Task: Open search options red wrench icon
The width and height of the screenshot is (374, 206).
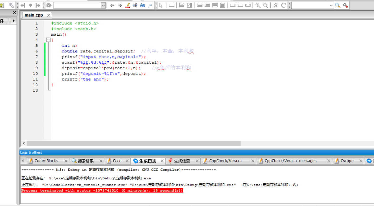Action: (x=345, y=5)
